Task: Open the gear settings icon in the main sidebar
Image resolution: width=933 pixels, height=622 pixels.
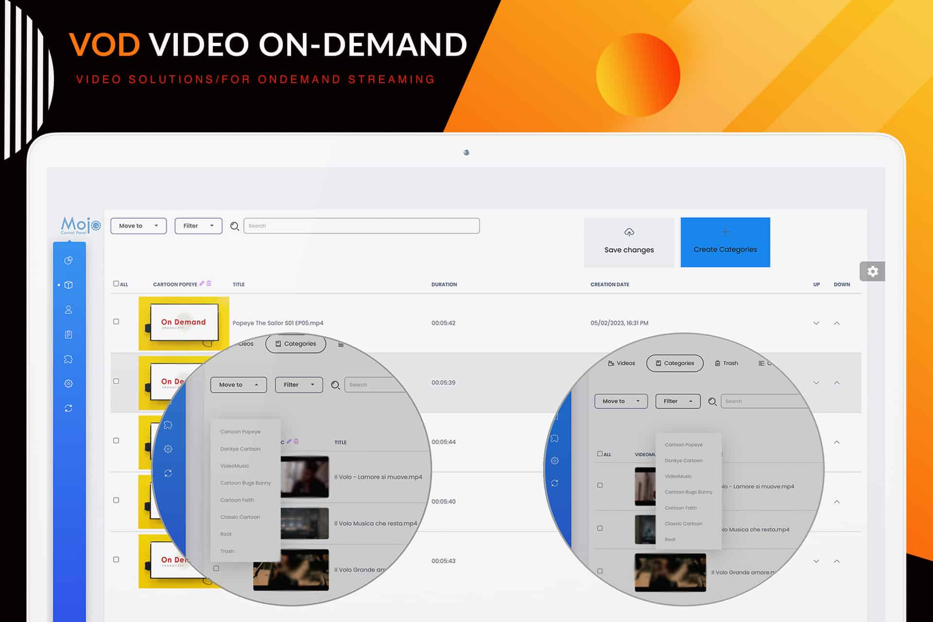Action: tap(69, 383)
